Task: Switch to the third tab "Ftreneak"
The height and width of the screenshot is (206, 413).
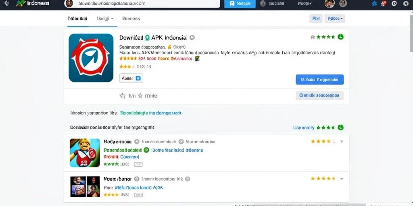Action: [x=131, y=19]
